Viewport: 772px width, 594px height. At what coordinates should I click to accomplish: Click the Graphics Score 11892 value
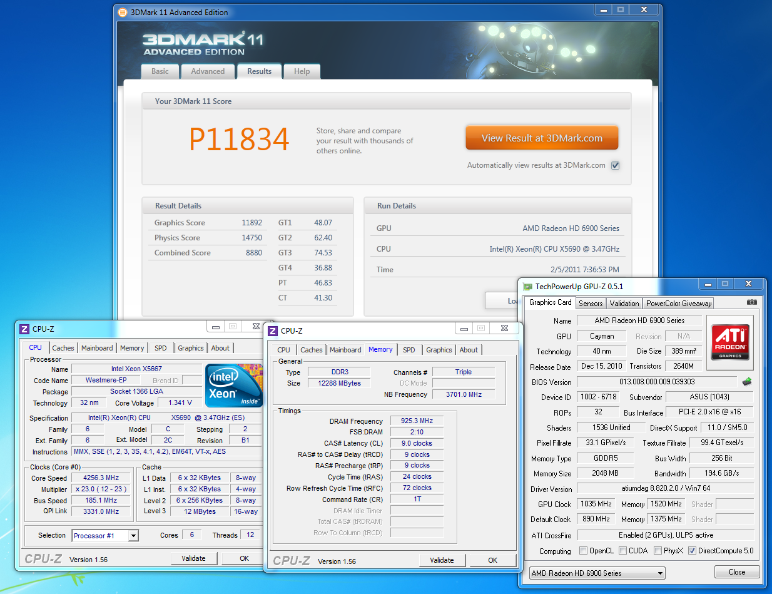pyautogui.click(x=252, y=223)
